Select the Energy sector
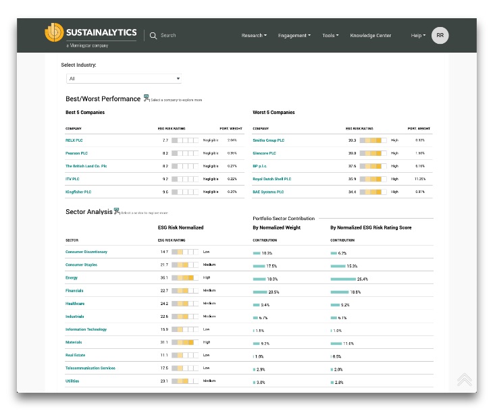This screenshot has width=493, height=413. click(72, 277)
